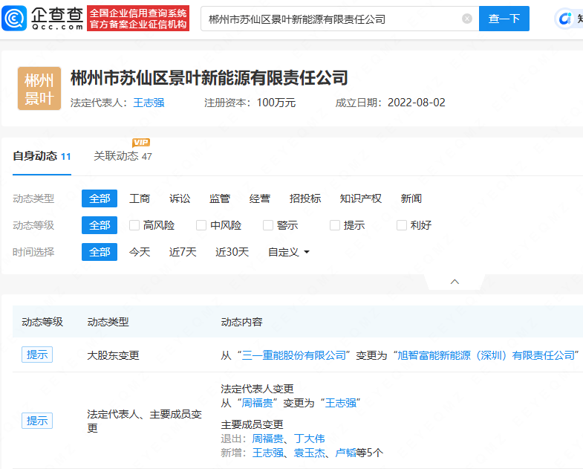Click the 动态内容 column header
The height and width of the screenshot is (469, 583).
tap(241, 322)
